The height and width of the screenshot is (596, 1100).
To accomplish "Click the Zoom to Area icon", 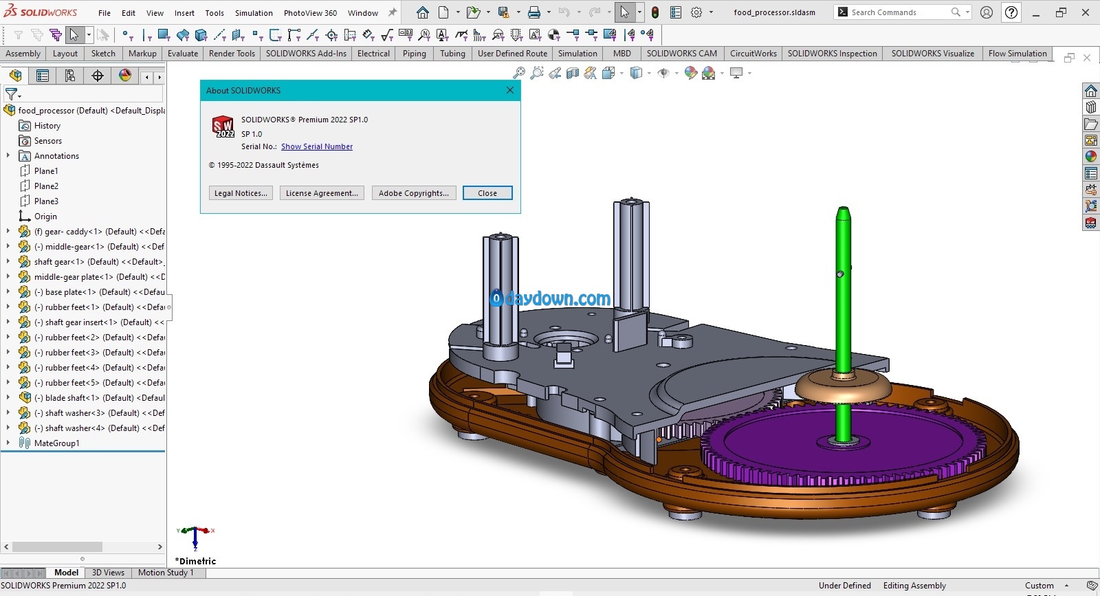I will tap(537, 73).
